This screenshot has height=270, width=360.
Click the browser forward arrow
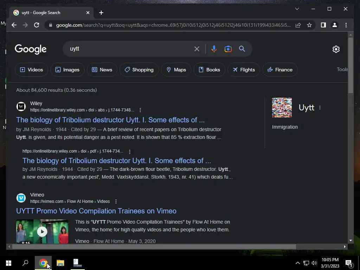coord(25,25)
